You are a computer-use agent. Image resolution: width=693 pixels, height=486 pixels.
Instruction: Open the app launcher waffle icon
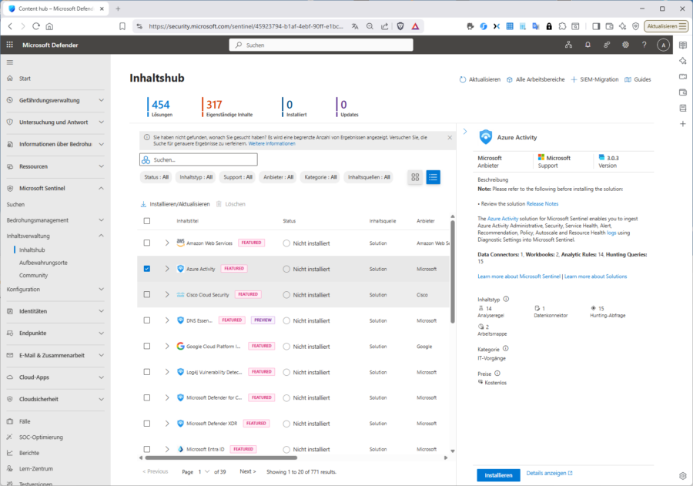click(x=10, y=45)
